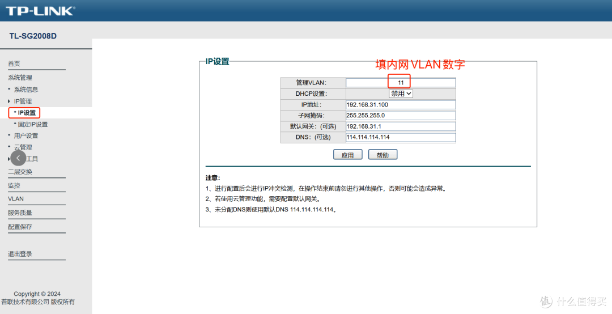This screenshot has height=314, width=612.
Task: Open 固定IP设置 page
Action: (x=33, y=124)
